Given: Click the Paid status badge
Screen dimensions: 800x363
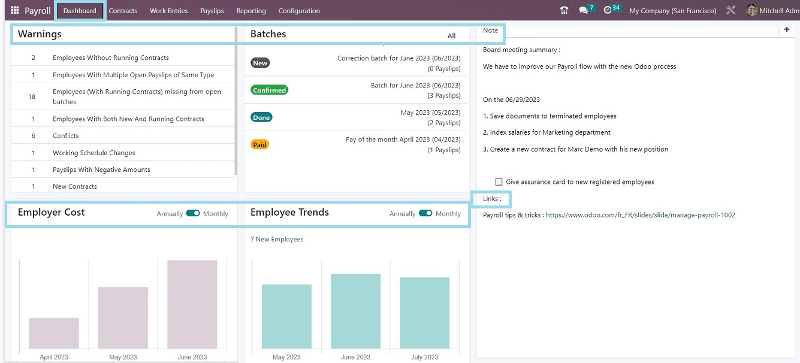Looking at the screenshot, I should point(259,144).
